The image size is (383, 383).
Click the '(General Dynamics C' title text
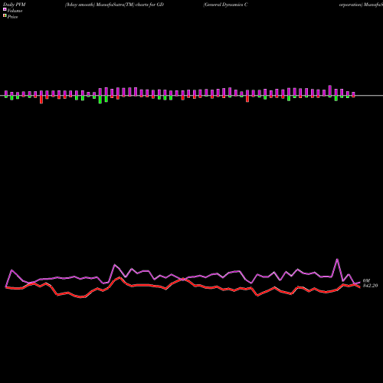226,5
